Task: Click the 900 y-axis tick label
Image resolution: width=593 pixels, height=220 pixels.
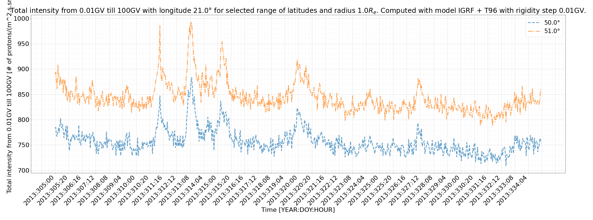Action: coord(23,69)
